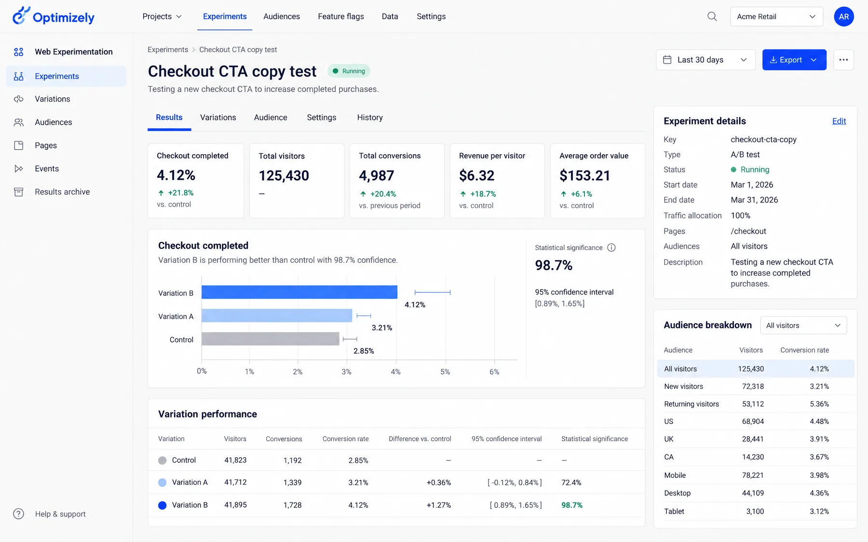Click the 98.7% significance in Variation B row

[x=572, y=505]
